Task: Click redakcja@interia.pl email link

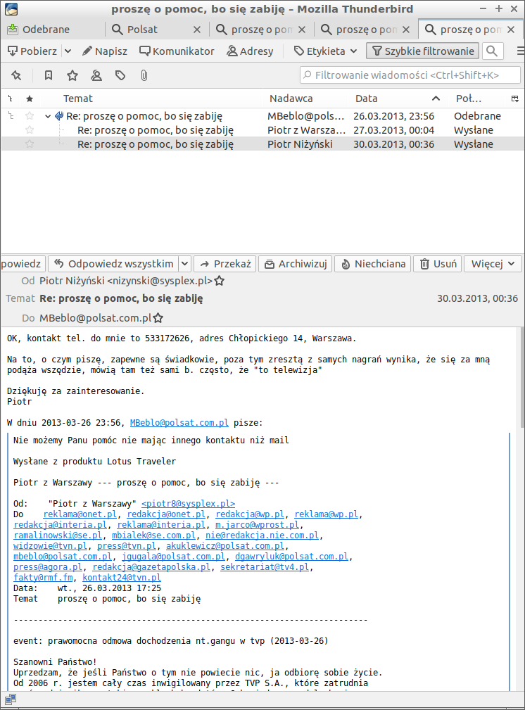Action: click(61, 525)
